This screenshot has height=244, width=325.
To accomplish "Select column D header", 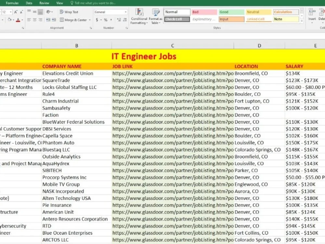I will click(259, 46).
